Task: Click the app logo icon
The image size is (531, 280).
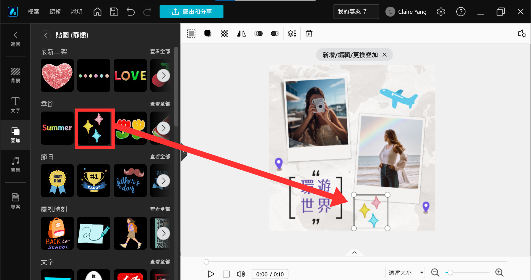Action: pyautogui.click(x=13, y=12)
